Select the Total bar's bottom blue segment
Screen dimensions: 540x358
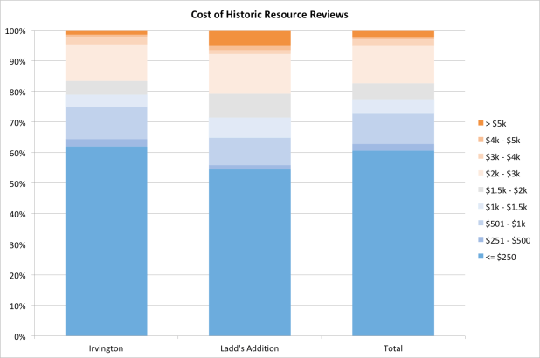tap(392, 244)
